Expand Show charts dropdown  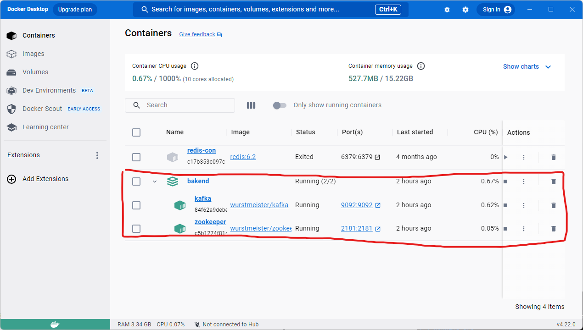click(x=527, y=66)
